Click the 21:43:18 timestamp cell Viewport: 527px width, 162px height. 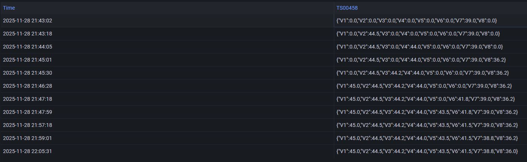[27, 34]
